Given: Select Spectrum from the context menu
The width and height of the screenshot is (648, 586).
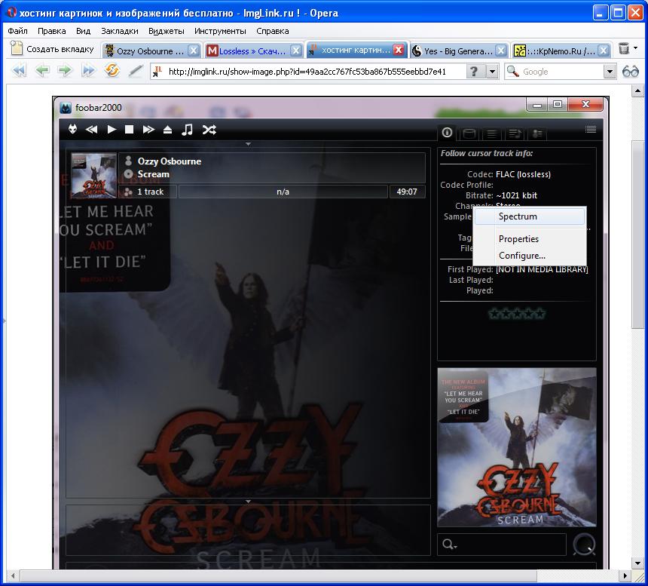Looking at the screenshot, I should click(518, 216).
